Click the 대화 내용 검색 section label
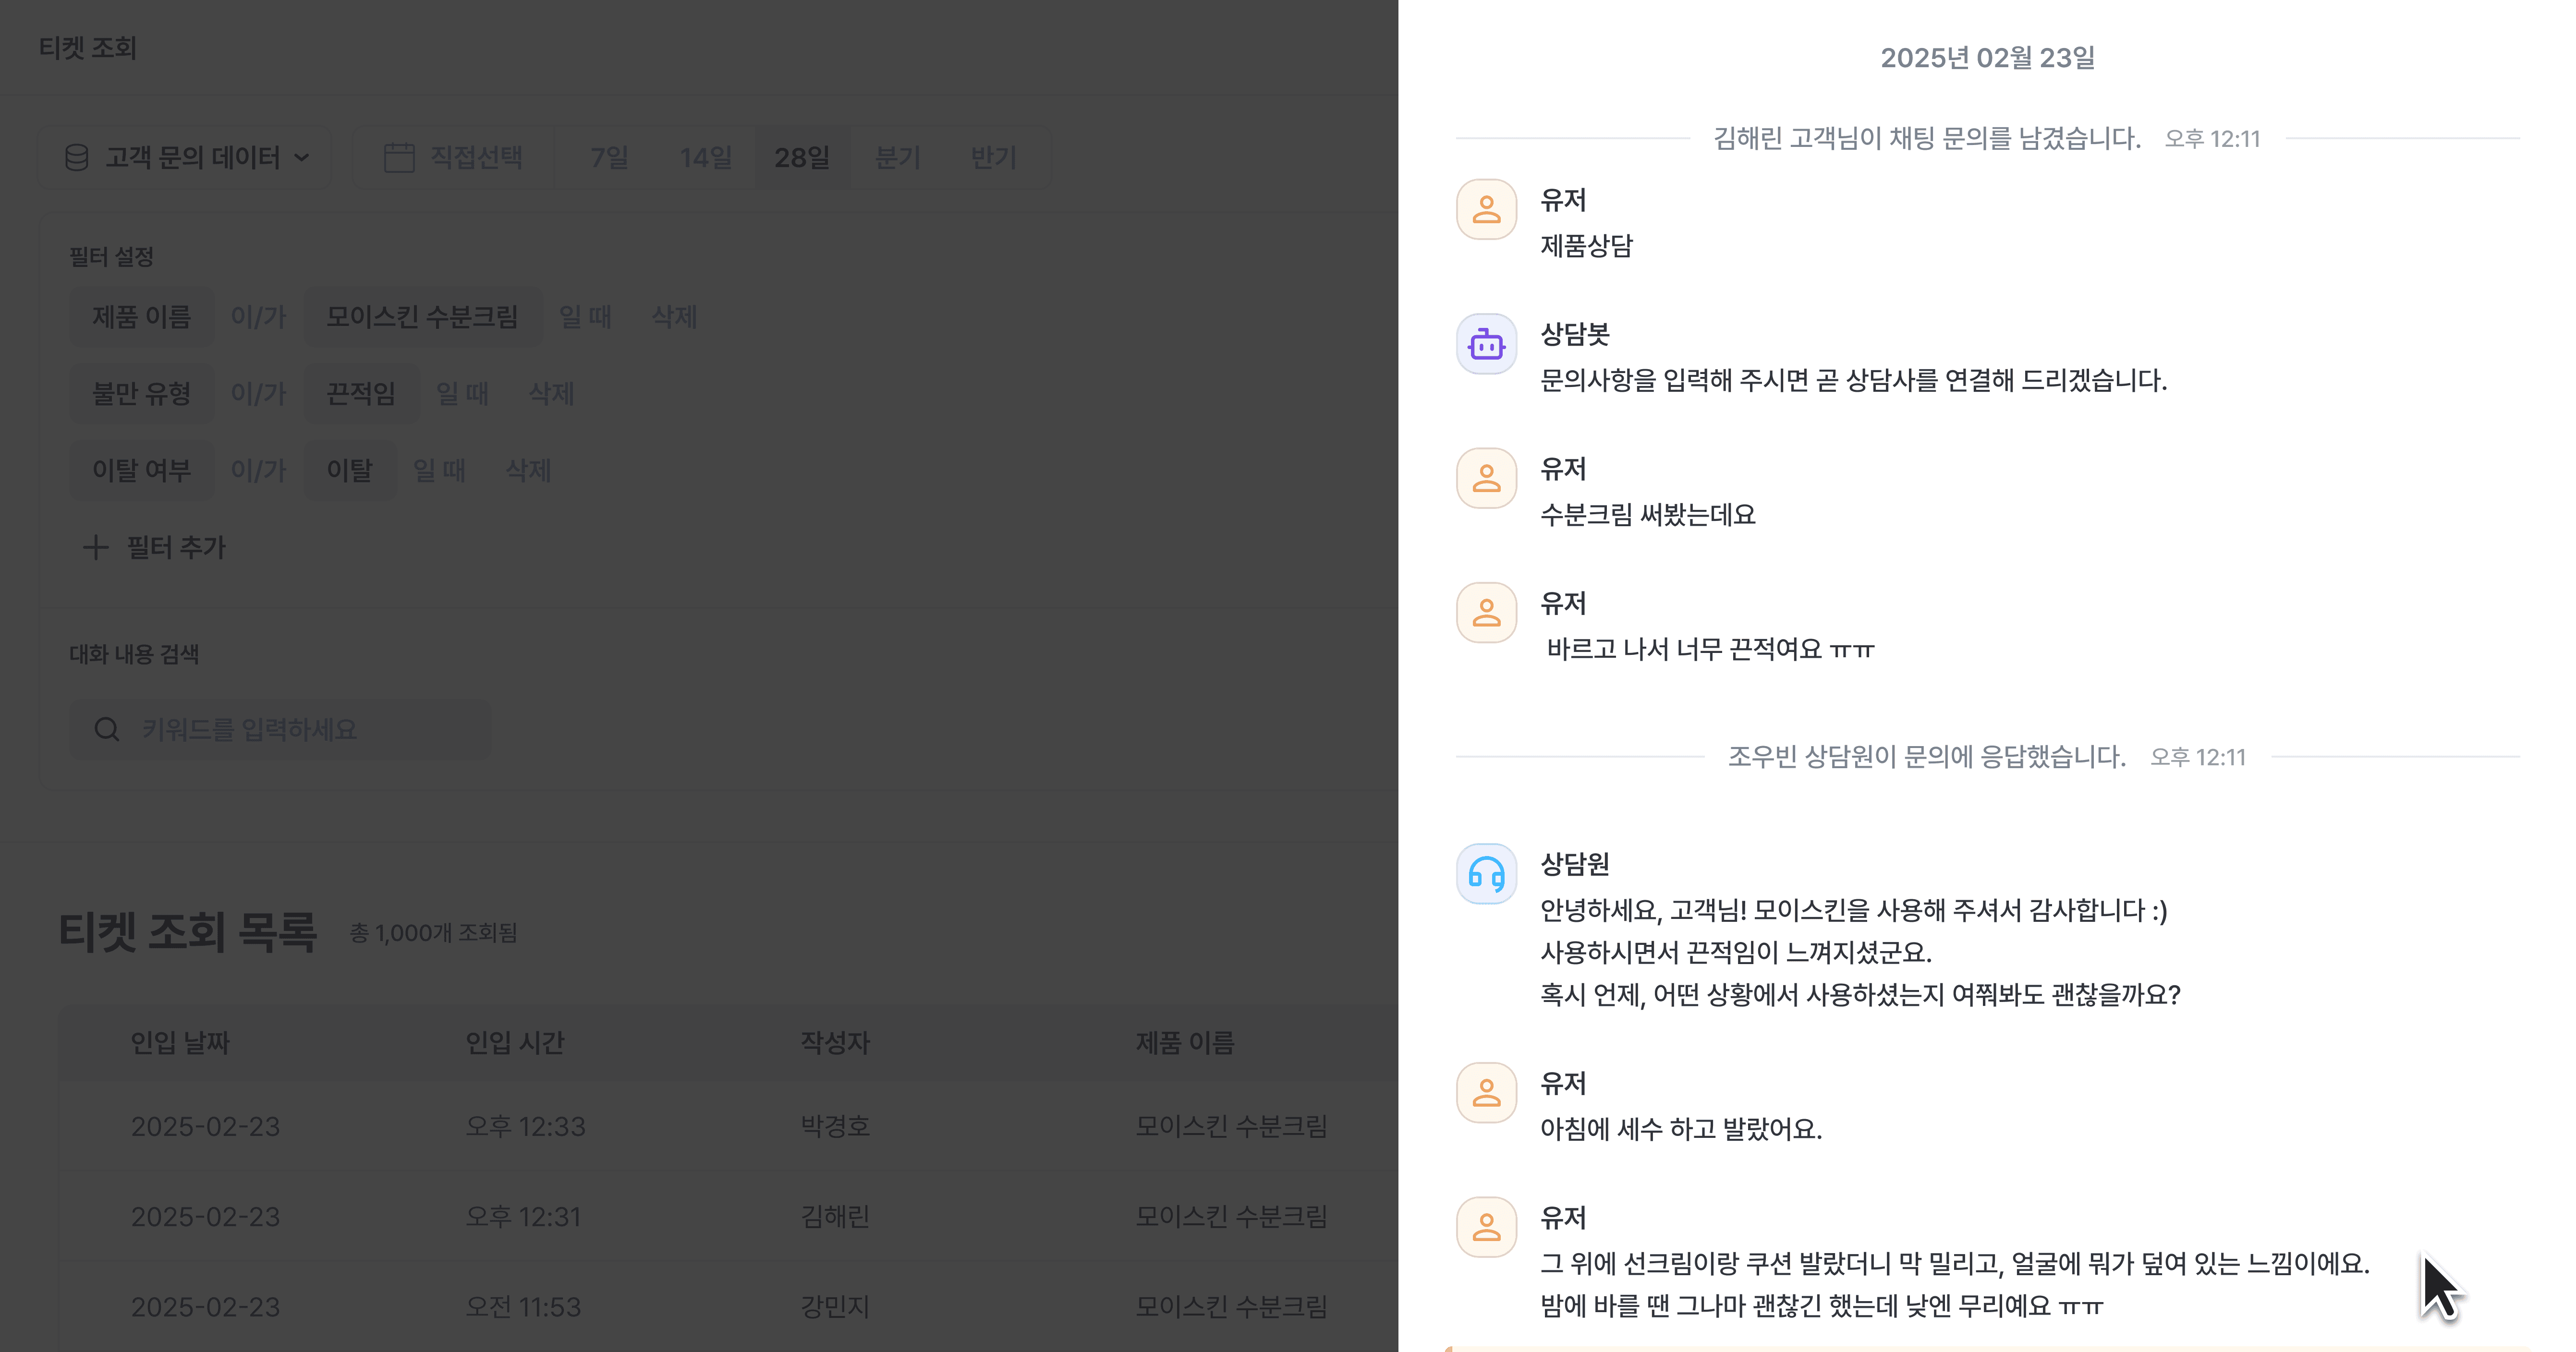Image resolution: width=2576 pixels, height=1352 pixels. click(134, 654)
